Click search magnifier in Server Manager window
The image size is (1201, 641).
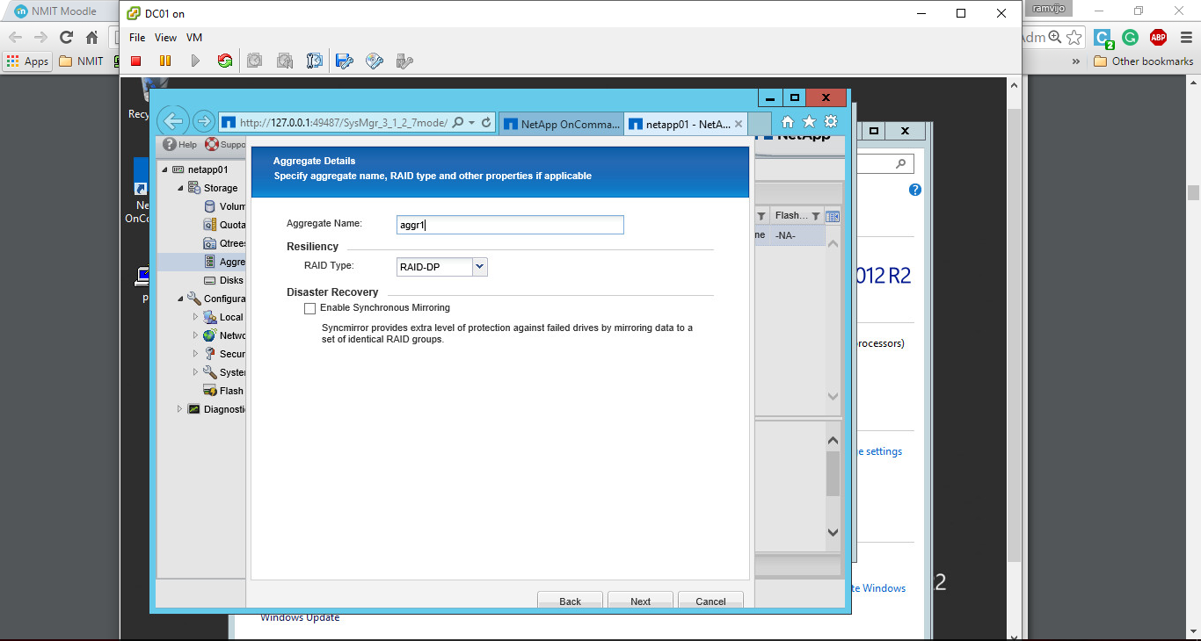pyautogui.click(x=900, y=164)
